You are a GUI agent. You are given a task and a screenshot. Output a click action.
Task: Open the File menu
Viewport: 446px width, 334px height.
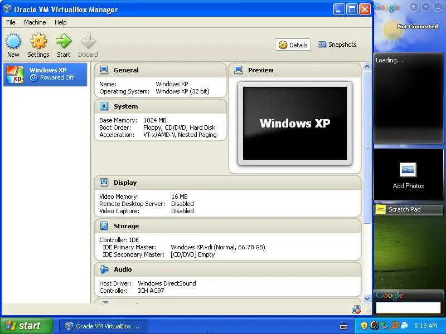click(x=11, y=22)
